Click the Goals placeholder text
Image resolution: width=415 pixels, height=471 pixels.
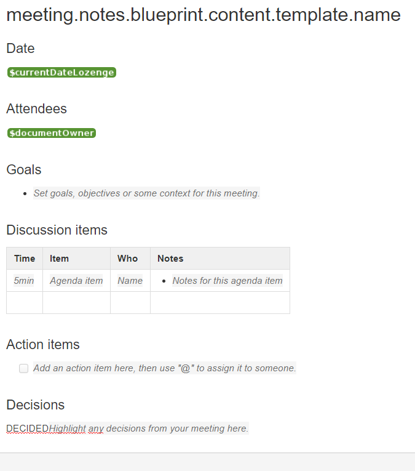click(146, 193)
